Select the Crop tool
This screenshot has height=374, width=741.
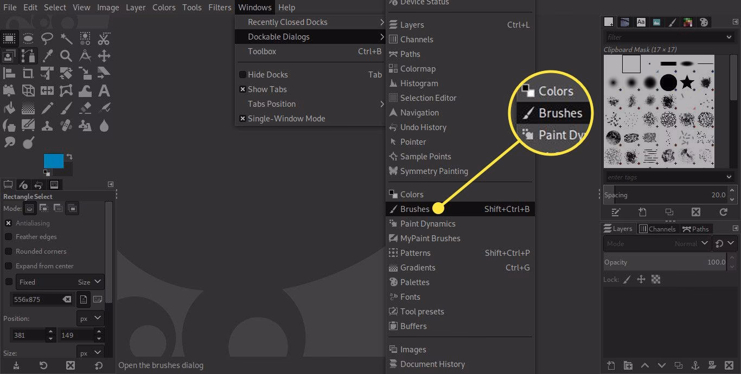click(28, 73)
